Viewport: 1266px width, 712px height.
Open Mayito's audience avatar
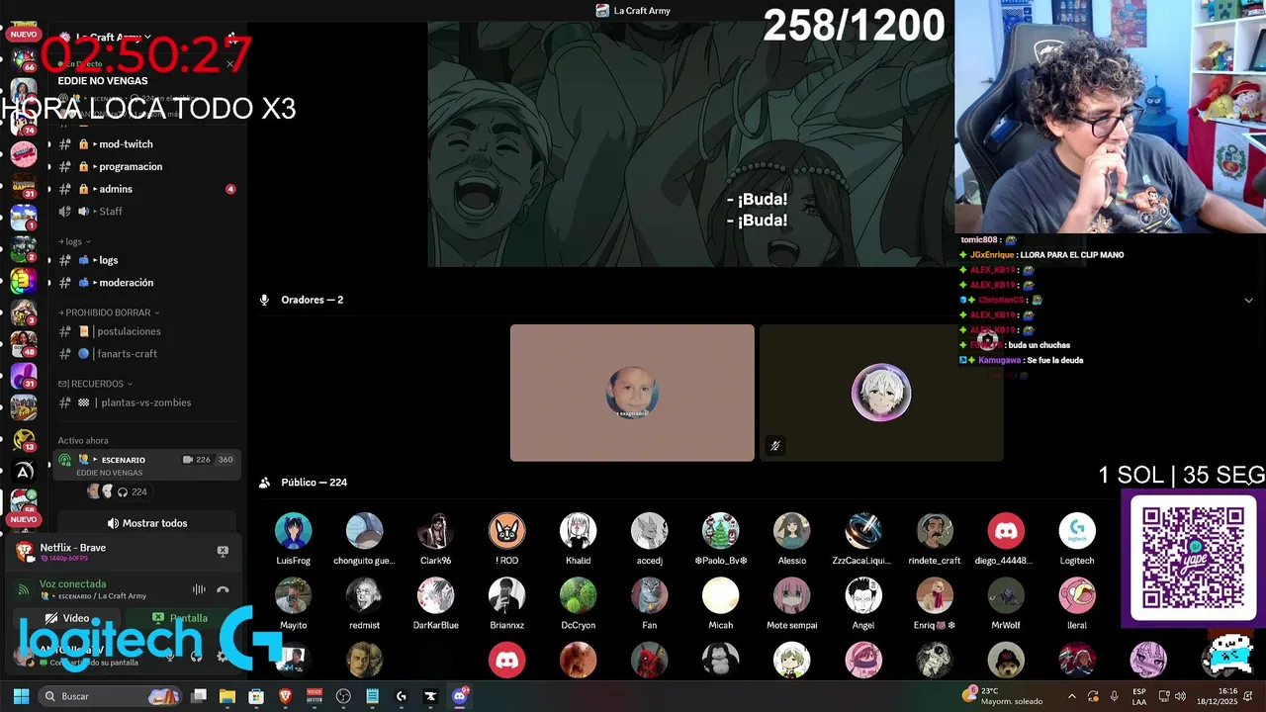click(x=293, y=595)
